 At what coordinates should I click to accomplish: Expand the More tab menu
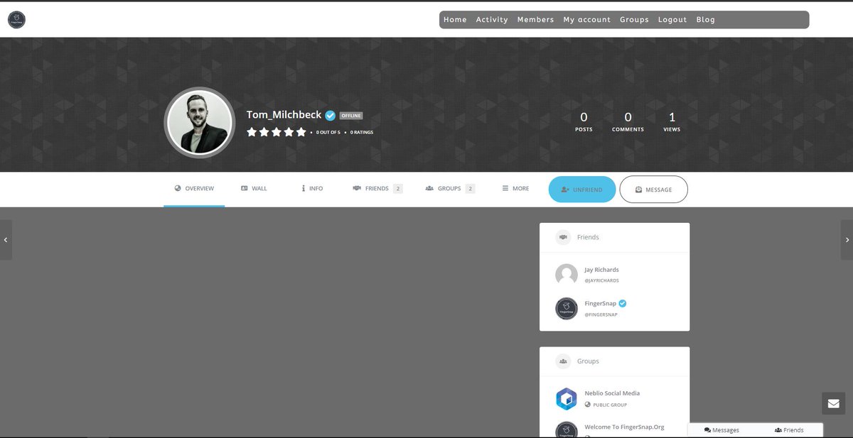[515, 189]
